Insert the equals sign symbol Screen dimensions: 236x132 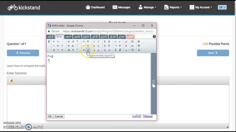click(x=84, y=41)
